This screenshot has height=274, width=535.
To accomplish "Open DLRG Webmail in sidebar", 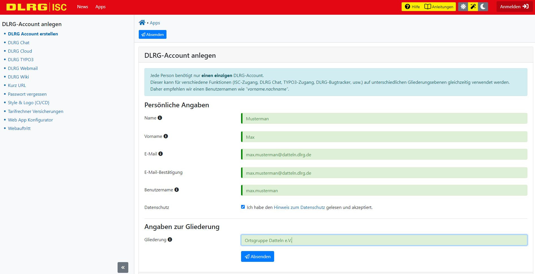I will pyautogui.click(x=23, y=68).
